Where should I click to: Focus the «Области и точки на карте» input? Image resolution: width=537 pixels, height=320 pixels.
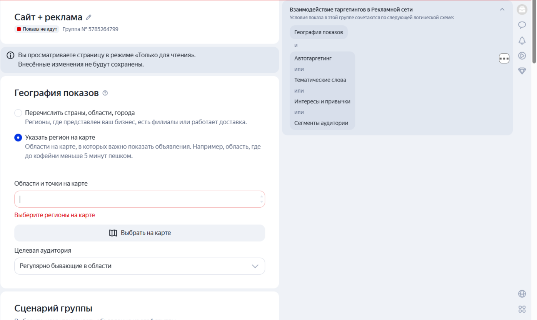point(140,199)
